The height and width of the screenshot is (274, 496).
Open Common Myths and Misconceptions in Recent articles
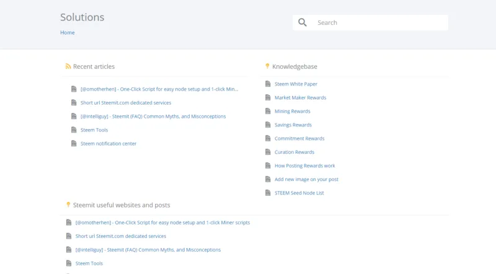pyautogui.click(x=153, y=116)
